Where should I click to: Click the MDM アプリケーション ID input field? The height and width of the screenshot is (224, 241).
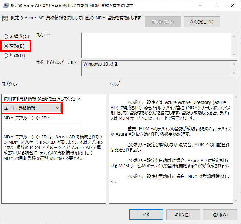click(41, 127)
